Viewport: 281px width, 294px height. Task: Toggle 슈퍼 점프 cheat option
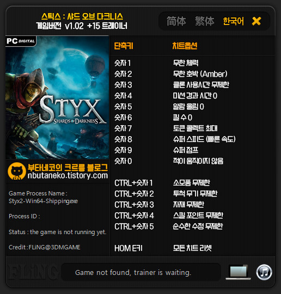[x=186, y=150]
